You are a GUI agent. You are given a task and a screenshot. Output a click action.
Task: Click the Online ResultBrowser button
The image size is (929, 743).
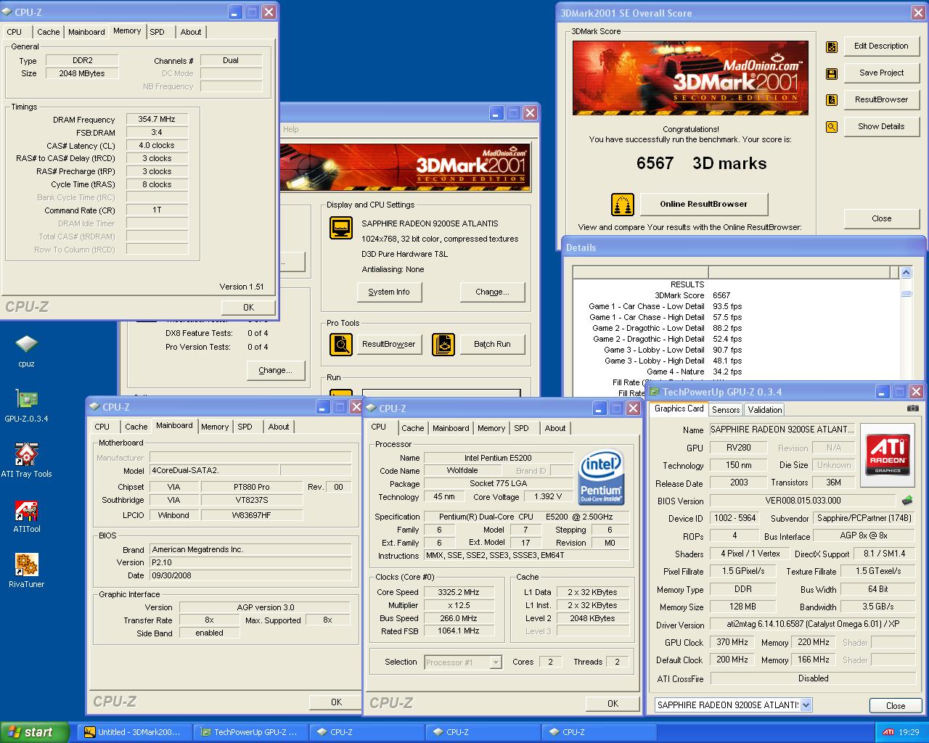(x=703, y=205)
